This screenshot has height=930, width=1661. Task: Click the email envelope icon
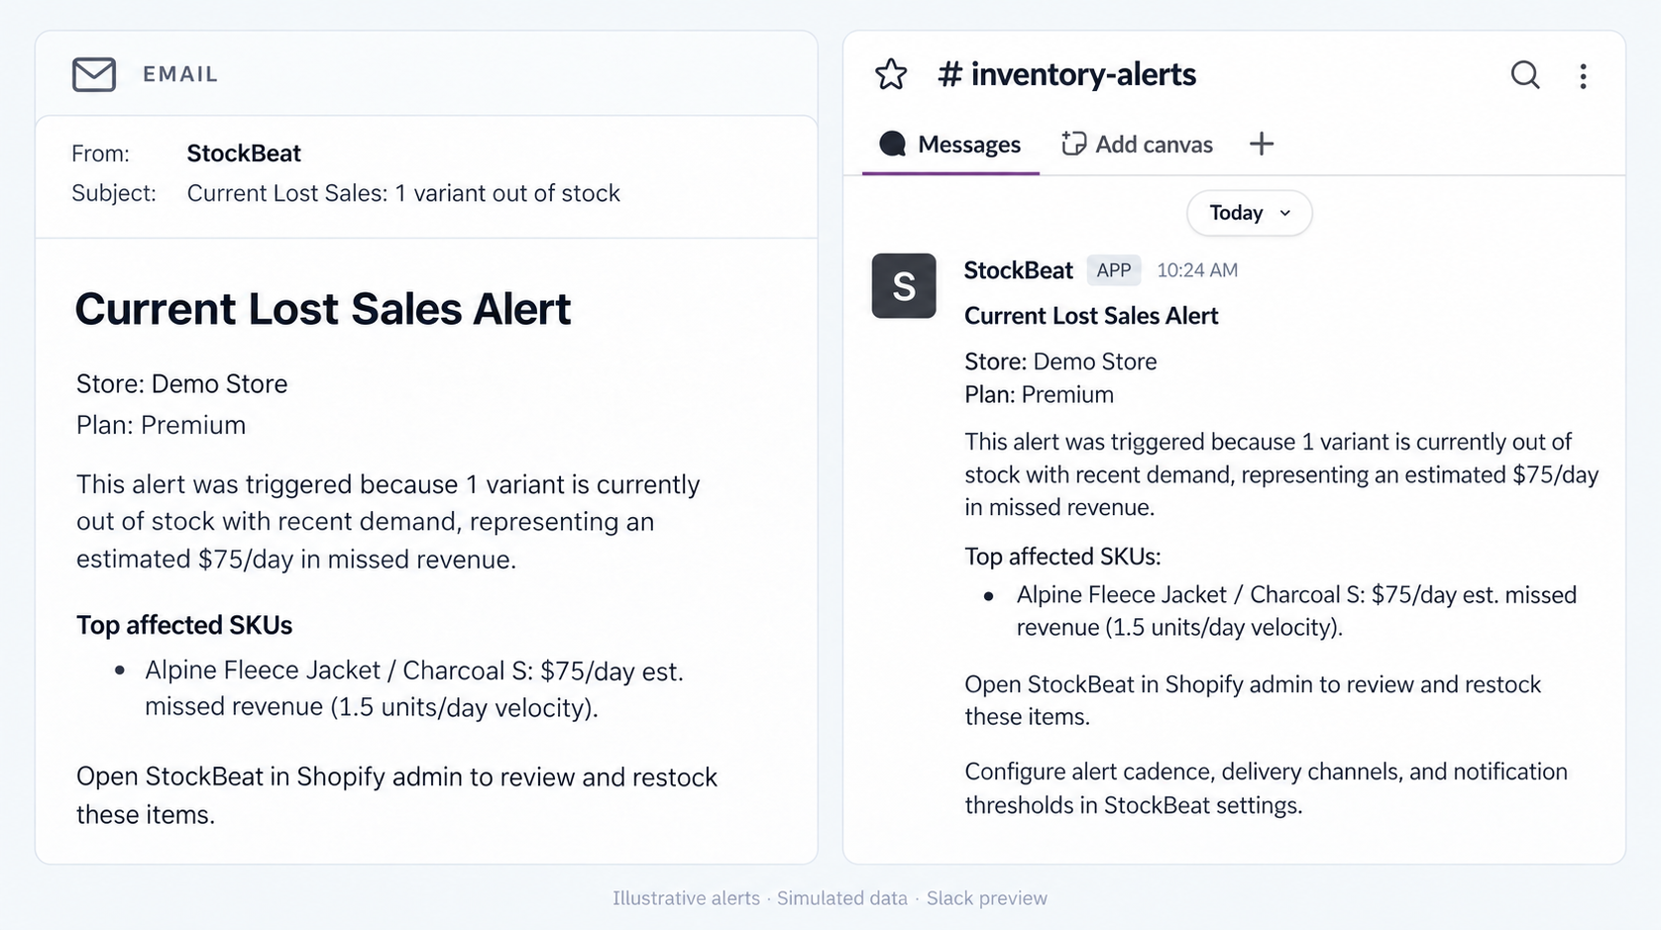tap(94, 74)
